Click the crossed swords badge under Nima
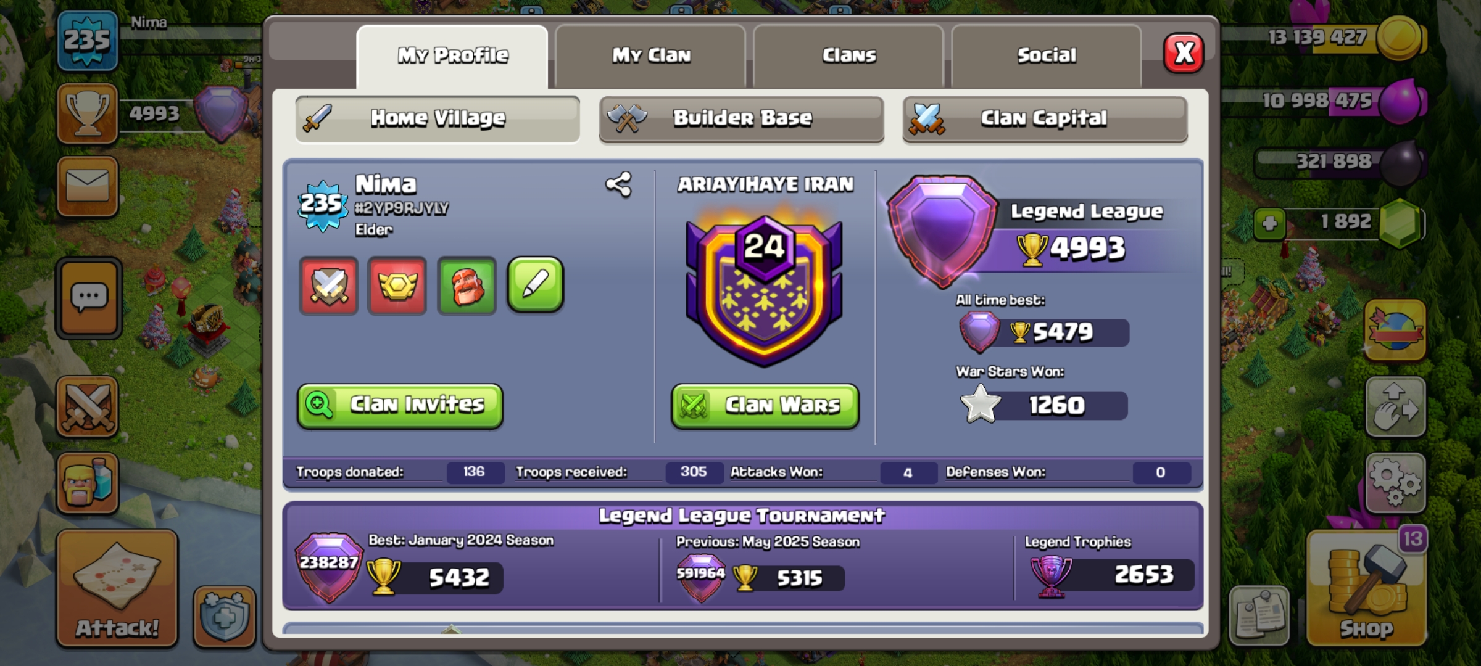The image size is (1481, 666). (328, 286)
